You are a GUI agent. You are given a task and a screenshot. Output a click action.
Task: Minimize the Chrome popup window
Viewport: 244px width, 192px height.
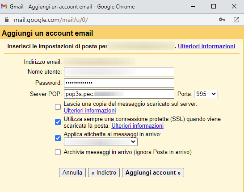[x=193, y=7]
